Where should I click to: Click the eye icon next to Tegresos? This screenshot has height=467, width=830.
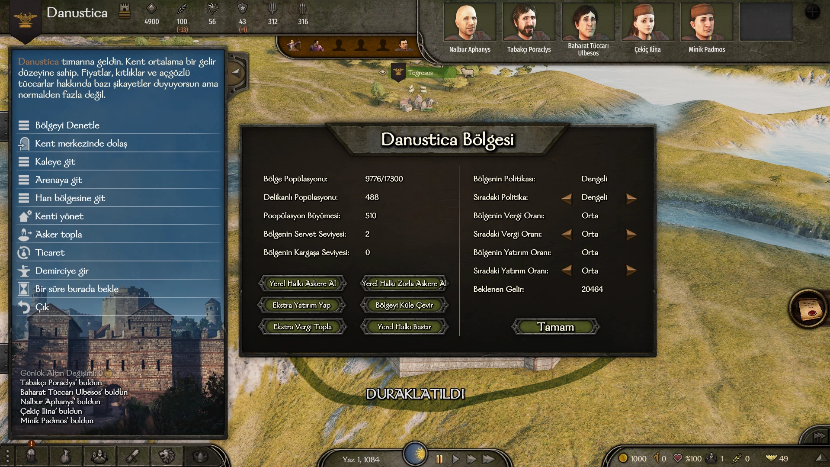(382, 72)
